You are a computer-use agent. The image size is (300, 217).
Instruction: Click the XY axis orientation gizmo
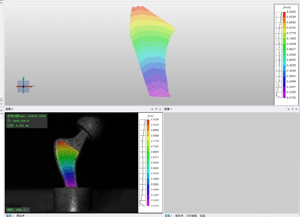pos(23,86)
